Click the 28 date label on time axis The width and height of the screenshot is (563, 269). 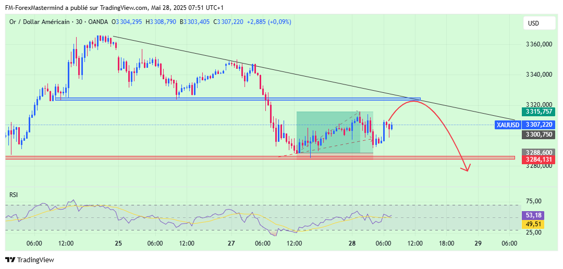(x=352, y=243)
